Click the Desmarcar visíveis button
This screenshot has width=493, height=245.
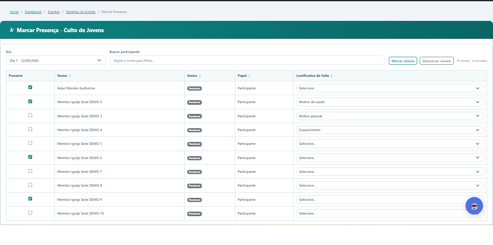pyautogui.click(x=436, y=61)
